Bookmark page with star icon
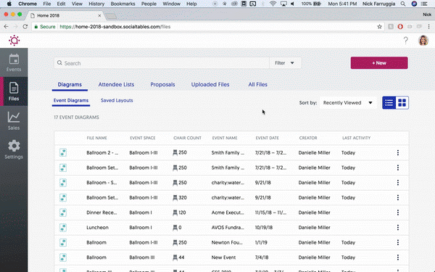 (379, 27)
